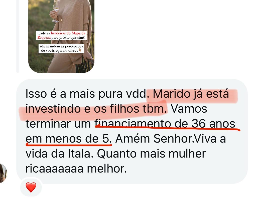Click the vertical reply indicator bar
The height and width of the screenshot is (203, 255).
(18, 36)
